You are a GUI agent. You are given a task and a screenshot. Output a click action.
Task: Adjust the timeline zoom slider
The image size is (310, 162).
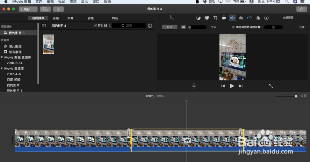[287, 96]
